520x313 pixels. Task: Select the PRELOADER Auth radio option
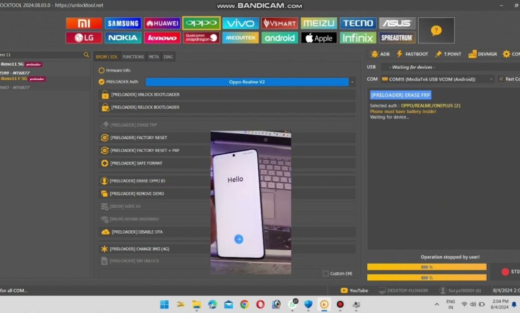coord(101,82)
